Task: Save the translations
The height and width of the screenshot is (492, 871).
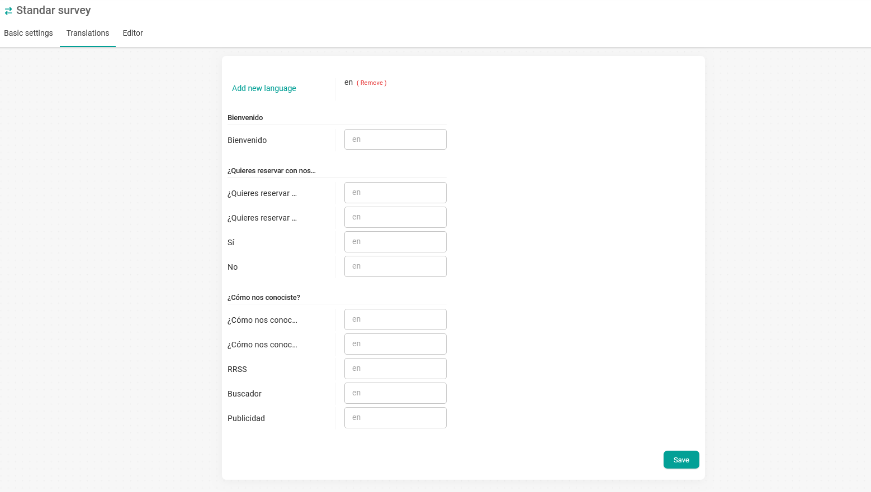Action: click(x=681, y=460)
